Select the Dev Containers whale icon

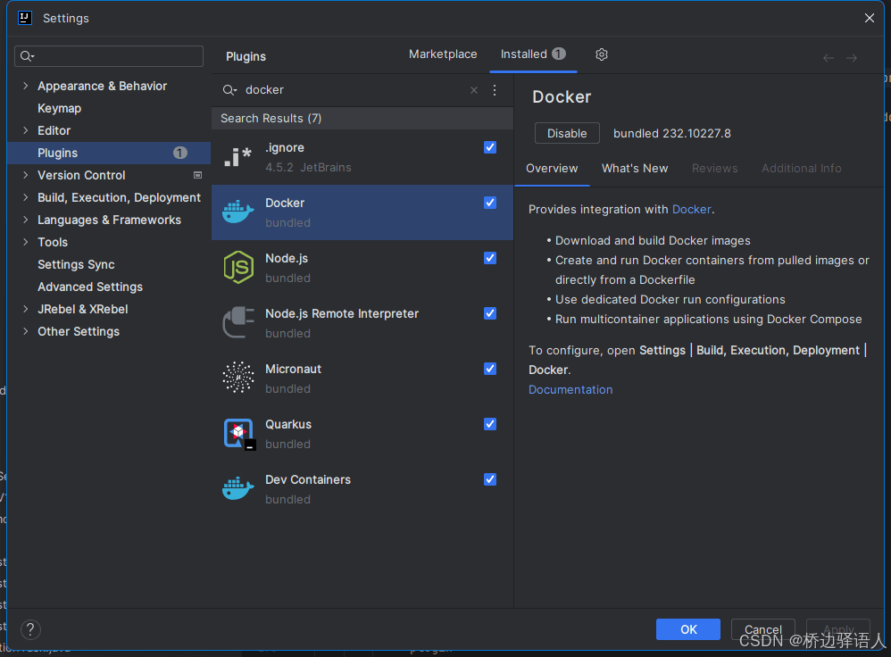point(238,488)
